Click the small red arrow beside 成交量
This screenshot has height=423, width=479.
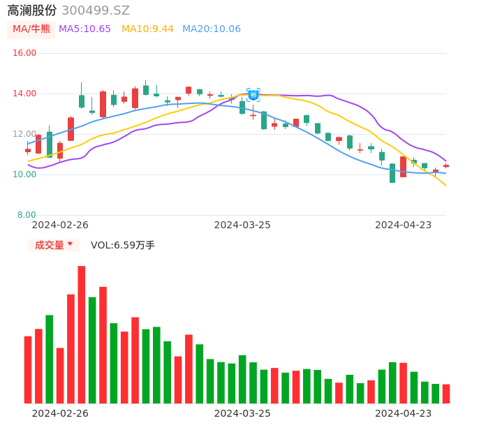[70, 244]
